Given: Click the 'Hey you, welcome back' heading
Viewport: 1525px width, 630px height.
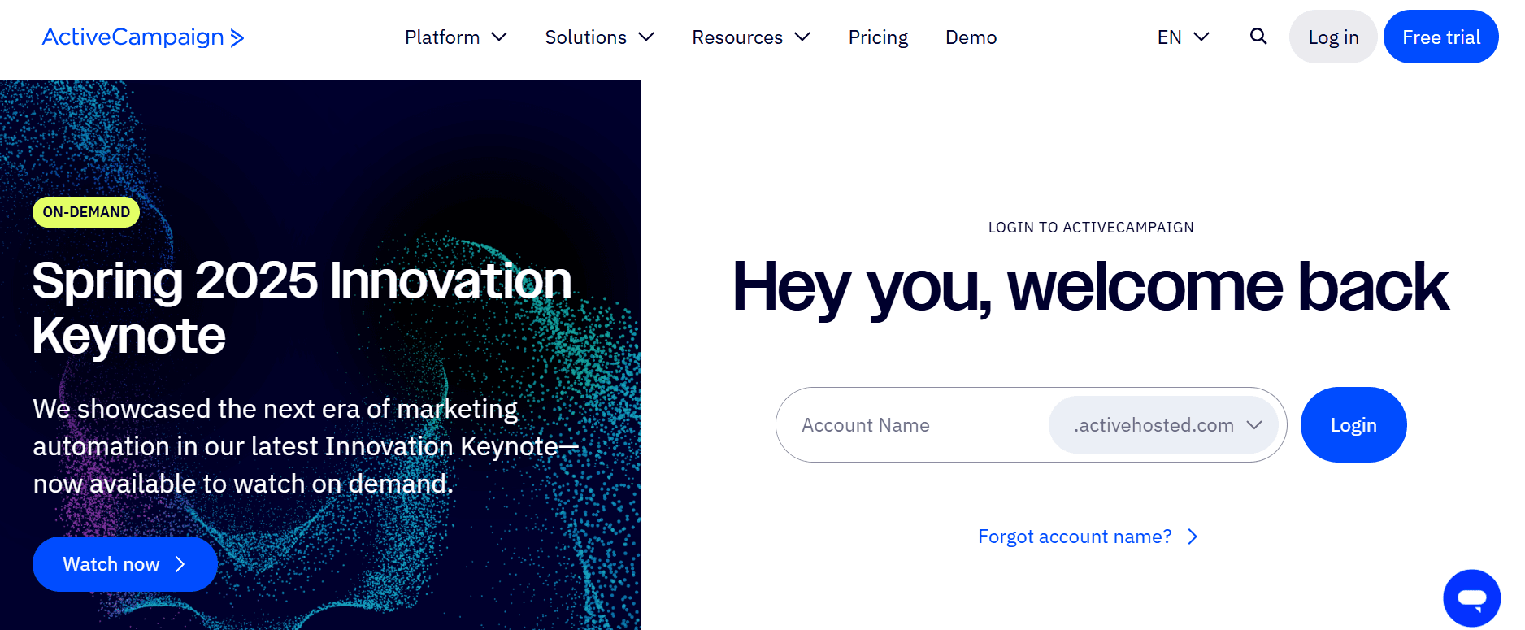Looking at the screenshot, I should point(1091,287).
